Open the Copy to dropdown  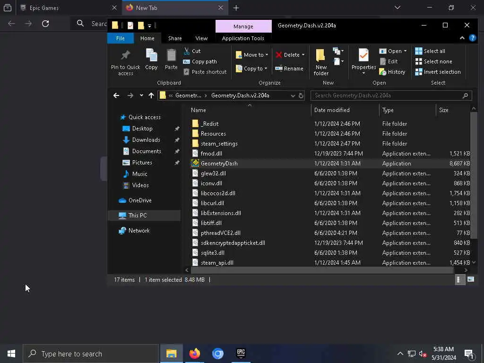[x=251, y=69]
